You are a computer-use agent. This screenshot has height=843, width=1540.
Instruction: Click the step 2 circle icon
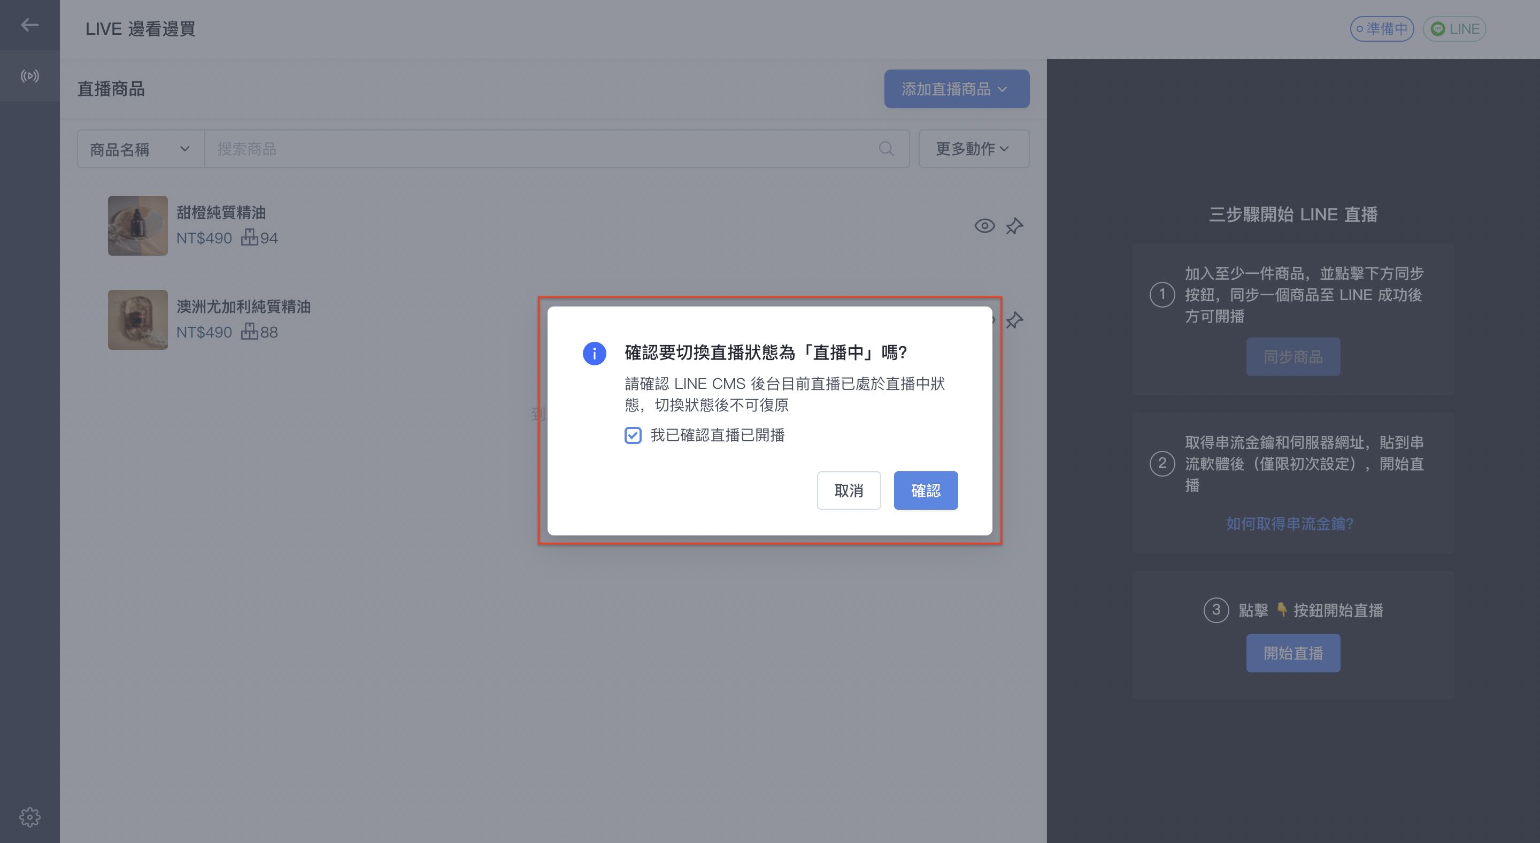1162,463
